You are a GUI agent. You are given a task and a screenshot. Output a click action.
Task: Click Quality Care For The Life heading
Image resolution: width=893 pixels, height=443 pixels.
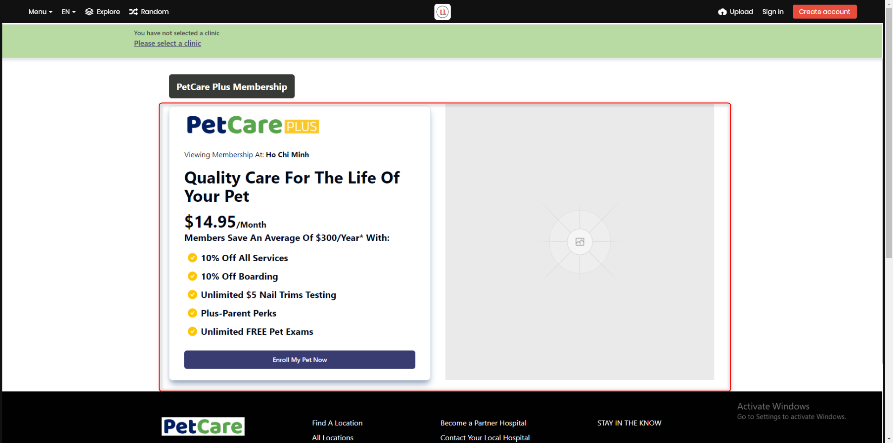point(292,187)
